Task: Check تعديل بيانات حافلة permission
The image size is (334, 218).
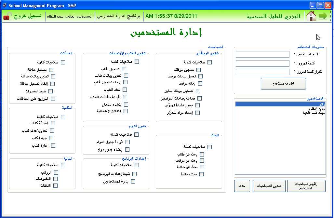Action: (53, 76)
